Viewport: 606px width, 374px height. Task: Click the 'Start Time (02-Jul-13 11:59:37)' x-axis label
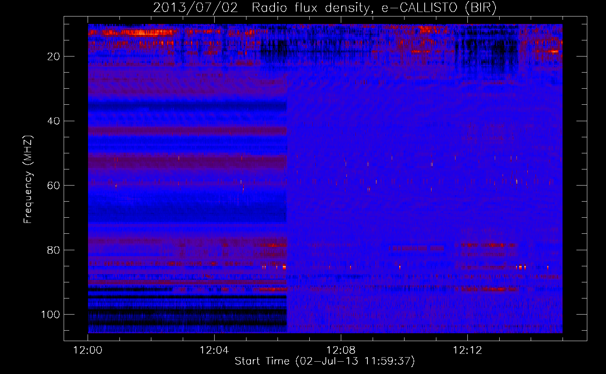[x=325, y=361]
